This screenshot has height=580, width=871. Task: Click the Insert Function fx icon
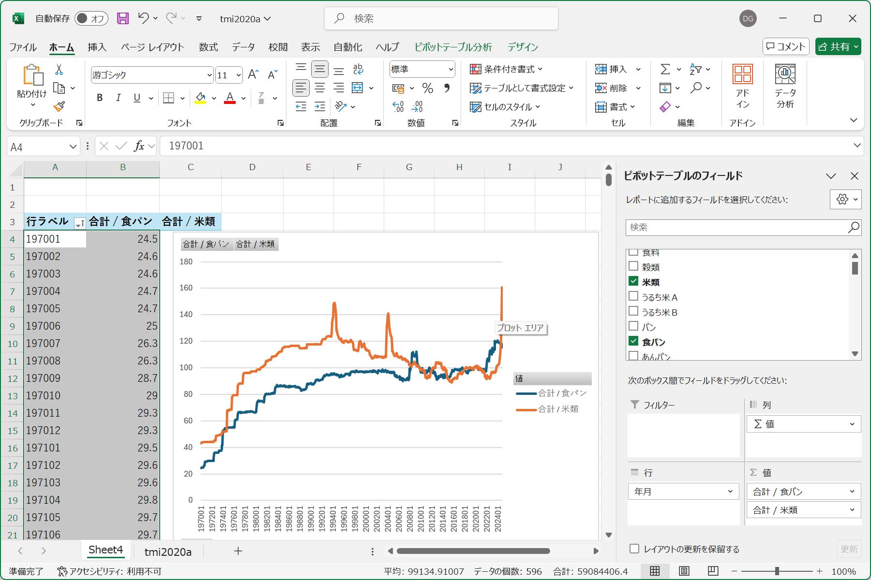139,146
